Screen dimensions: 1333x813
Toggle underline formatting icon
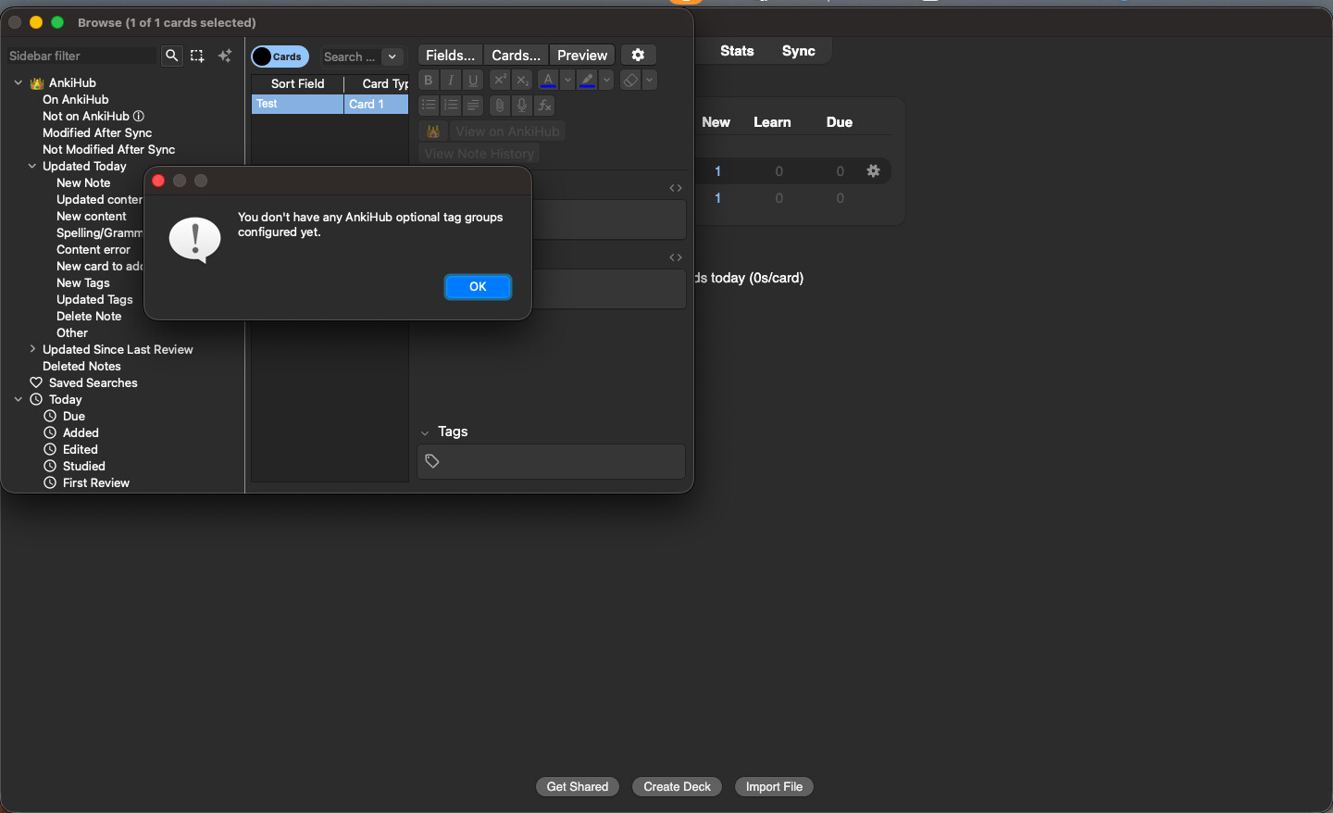point(473,81)
